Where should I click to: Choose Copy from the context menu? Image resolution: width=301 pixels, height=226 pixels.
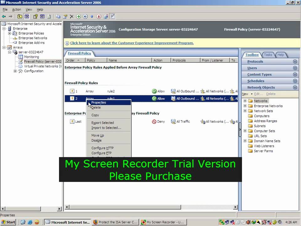[109, 115]
